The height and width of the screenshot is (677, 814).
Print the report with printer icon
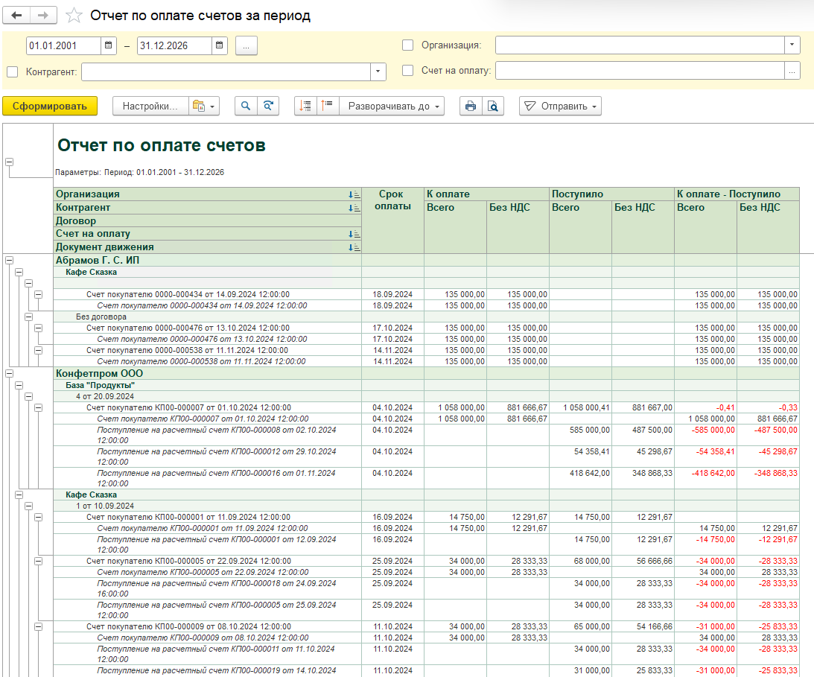coord(471,106)
